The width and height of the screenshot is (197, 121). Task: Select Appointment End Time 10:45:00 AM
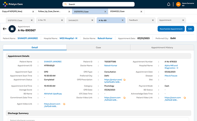pyautogui.click(x=50, y=86)
